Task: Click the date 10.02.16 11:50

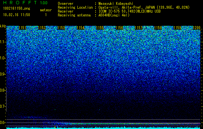Action: click(x=16, y=15)
